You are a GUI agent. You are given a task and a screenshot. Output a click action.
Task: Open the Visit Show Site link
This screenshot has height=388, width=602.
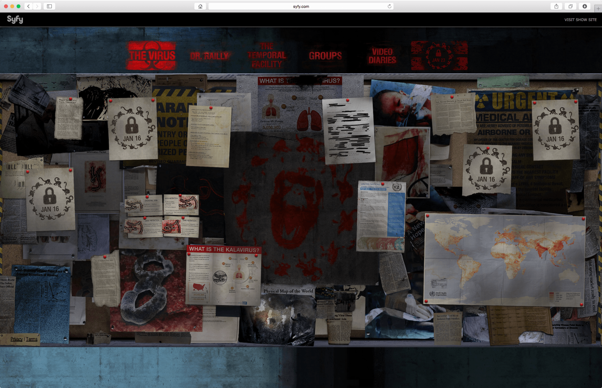pos(580,20)
